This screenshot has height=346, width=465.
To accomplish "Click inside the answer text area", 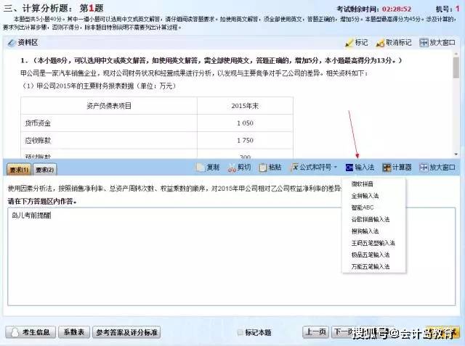I will (x=231, y=257).
